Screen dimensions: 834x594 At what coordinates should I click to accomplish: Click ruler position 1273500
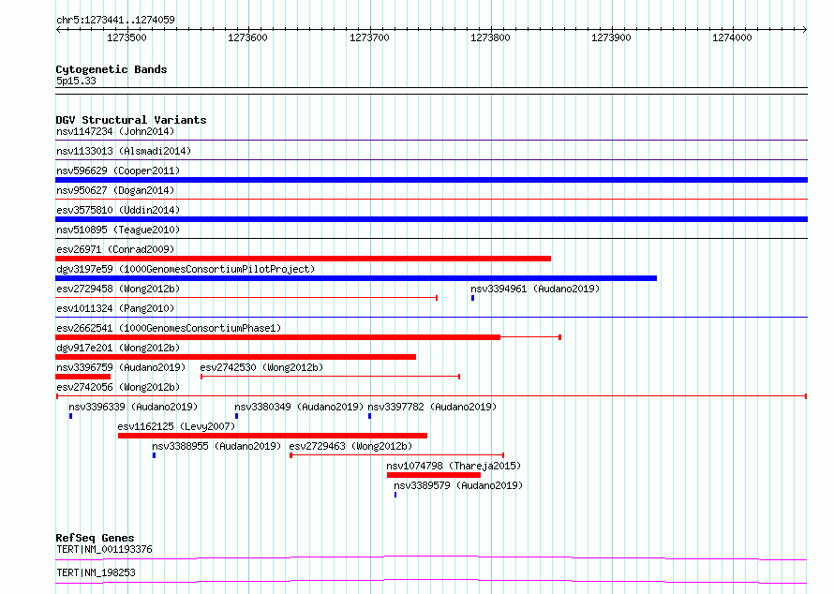click(x=127, y=37)
